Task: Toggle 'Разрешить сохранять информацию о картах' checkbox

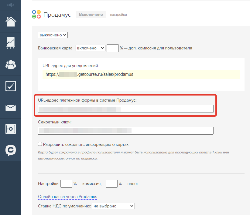Action: tap(40, 144)
